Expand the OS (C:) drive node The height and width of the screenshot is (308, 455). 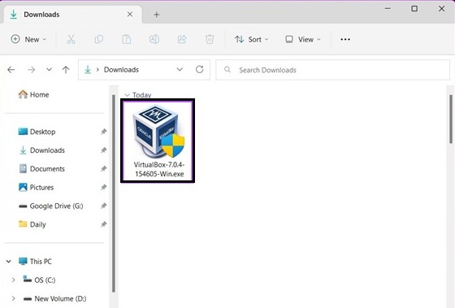[13, 280]
